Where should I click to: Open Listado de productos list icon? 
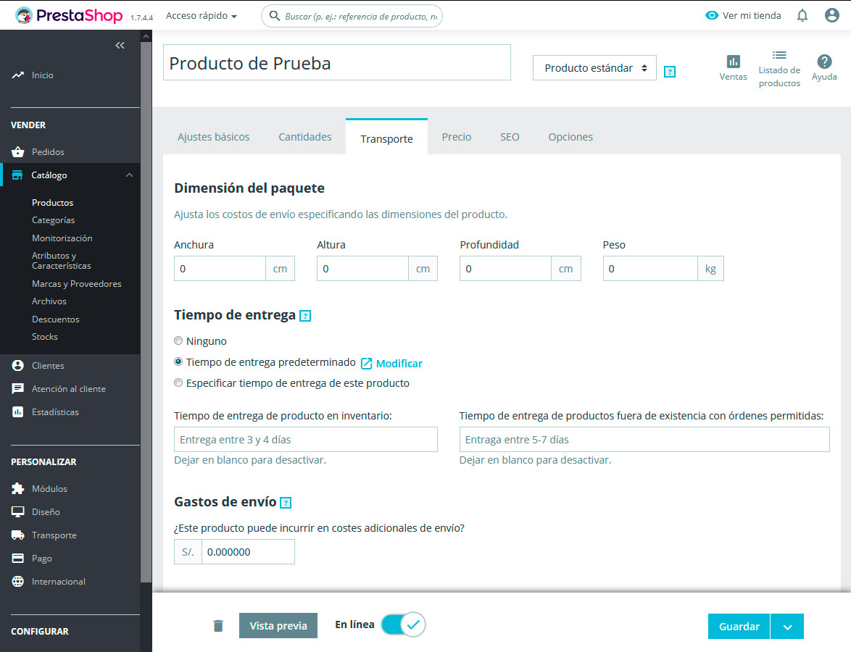pos(779,55)
